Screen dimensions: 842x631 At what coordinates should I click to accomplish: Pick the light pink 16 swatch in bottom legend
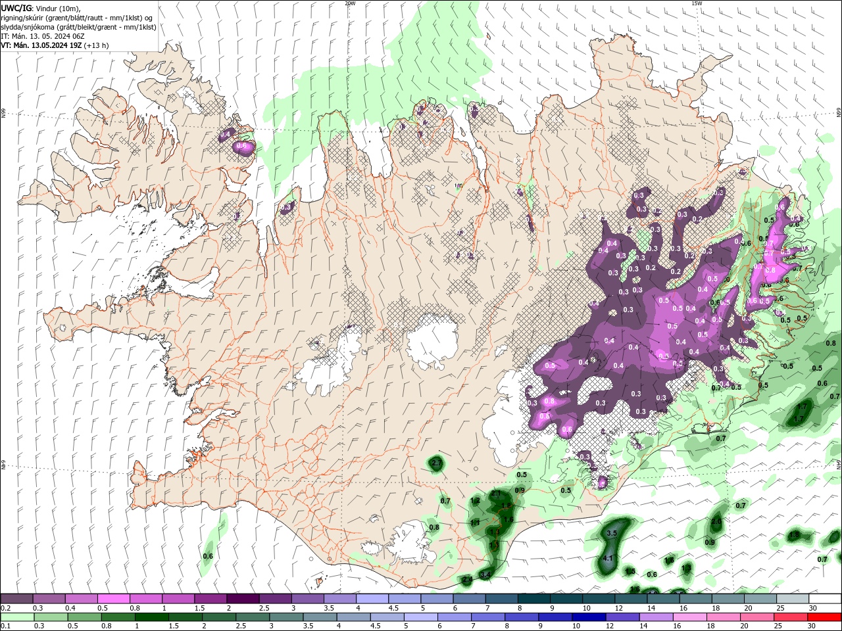click(690, 617)
